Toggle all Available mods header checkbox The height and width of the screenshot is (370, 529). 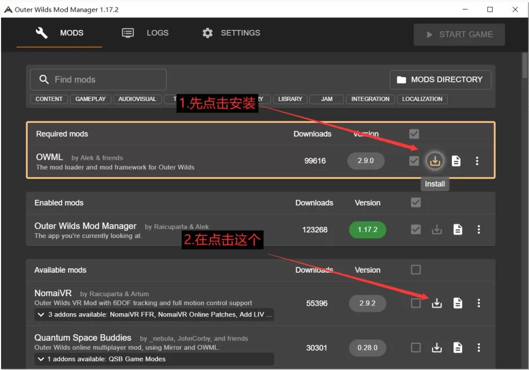pyautogui.click(x=415, y=269)
